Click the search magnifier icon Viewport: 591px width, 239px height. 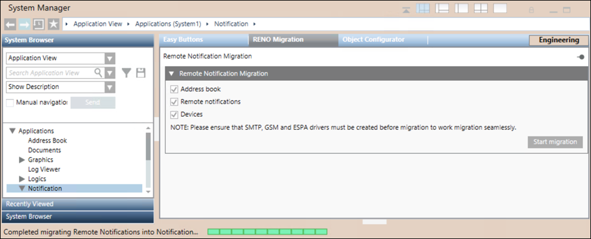coord(98,73)
